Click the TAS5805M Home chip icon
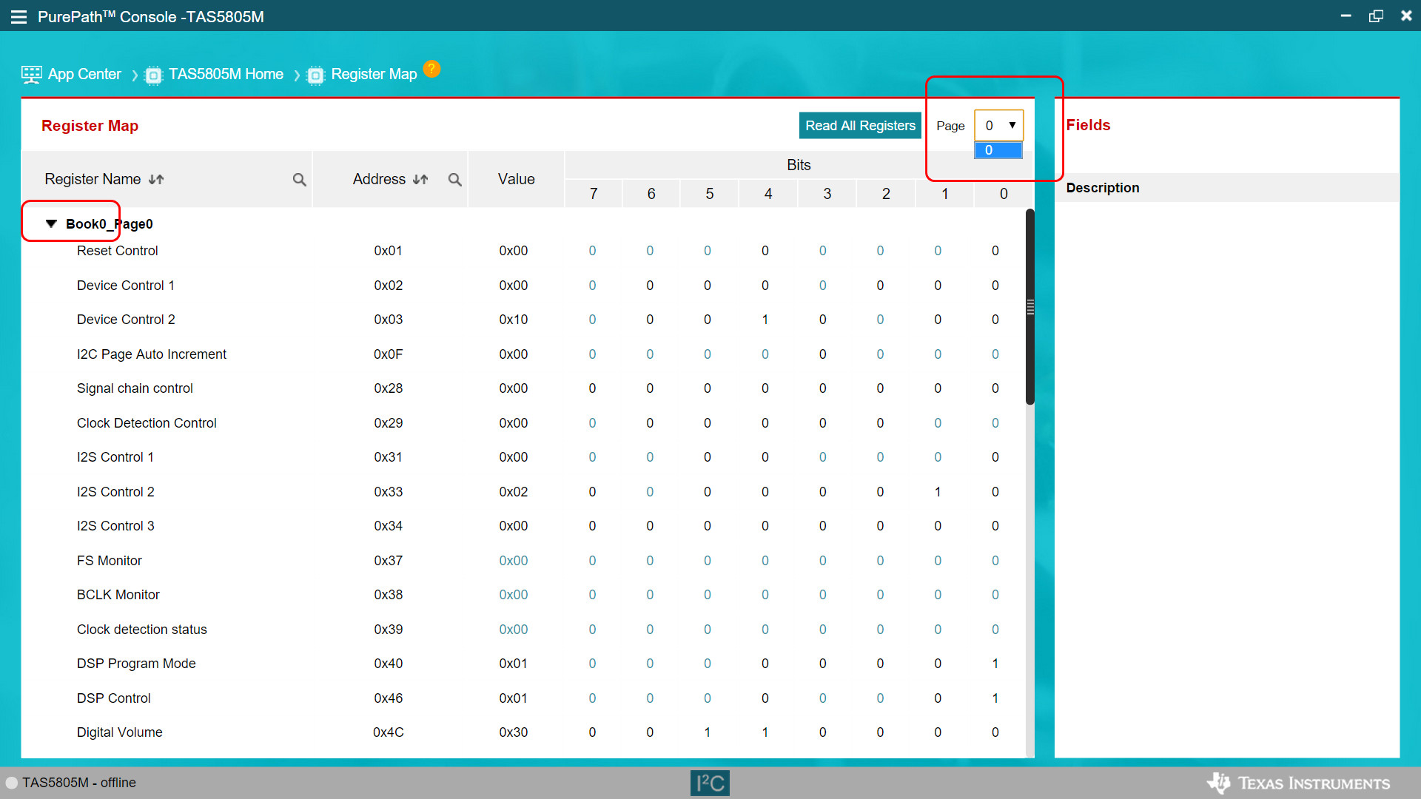1421x799 pixels. [153, 75]
